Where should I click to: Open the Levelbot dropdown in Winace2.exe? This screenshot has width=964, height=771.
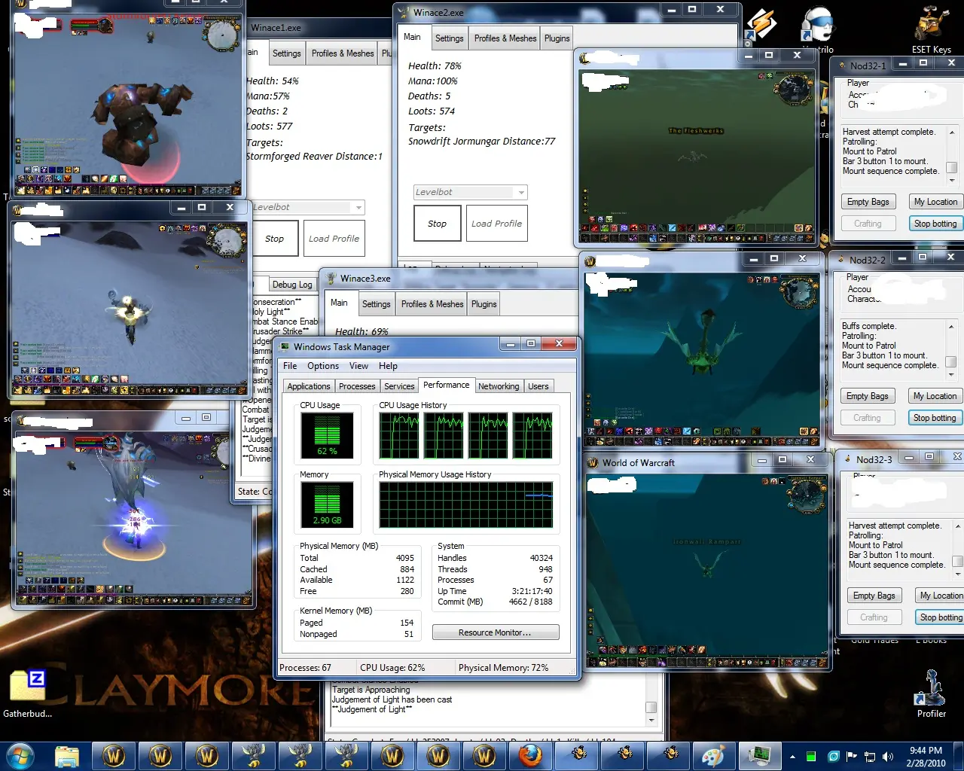(471, 192)
